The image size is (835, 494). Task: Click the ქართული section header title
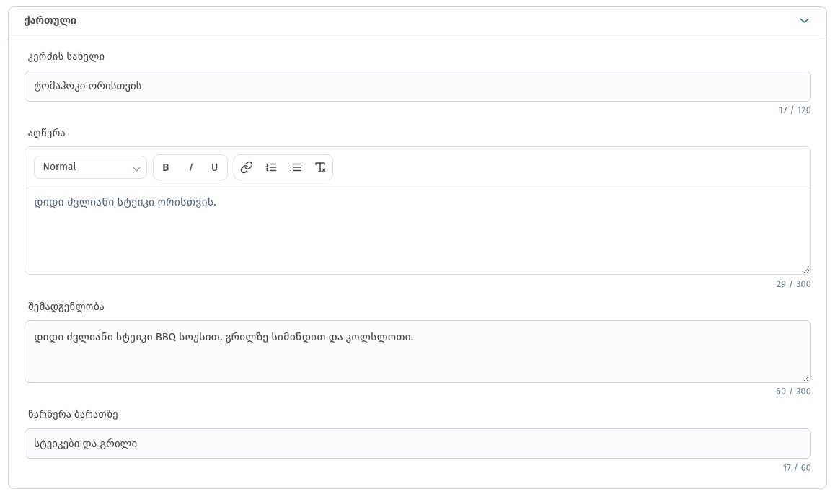[50, 21]
